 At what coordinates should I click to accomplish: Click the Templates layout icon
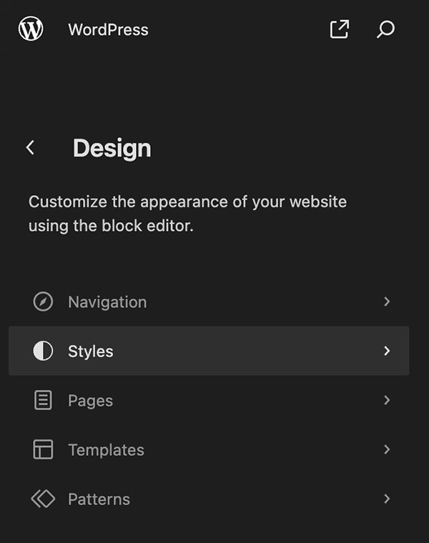pyautogui.click(x=43, y=449)
